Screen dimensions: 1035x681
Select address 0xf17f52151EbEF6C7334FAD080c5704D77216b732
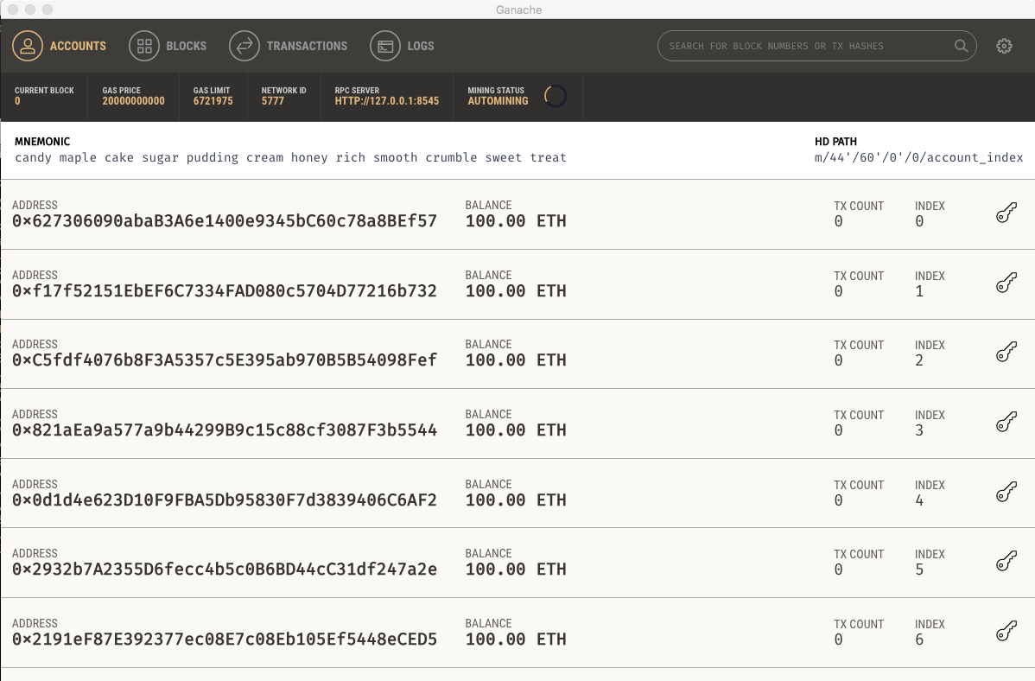point(225,290)
